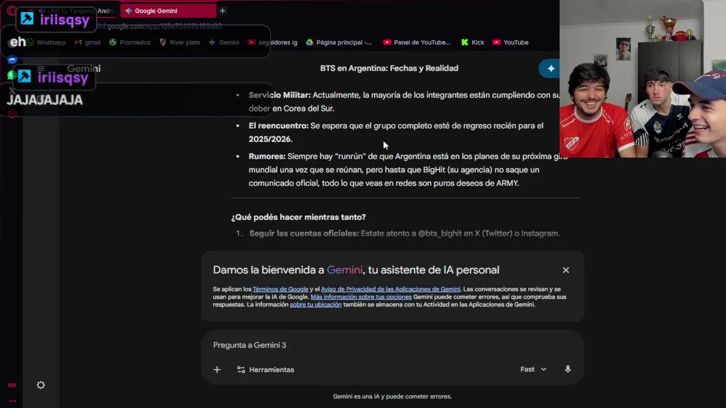Screen dimensions: 726x408
Task: Switch to the Google Gemini browser tab
Action: click(168, 11)
